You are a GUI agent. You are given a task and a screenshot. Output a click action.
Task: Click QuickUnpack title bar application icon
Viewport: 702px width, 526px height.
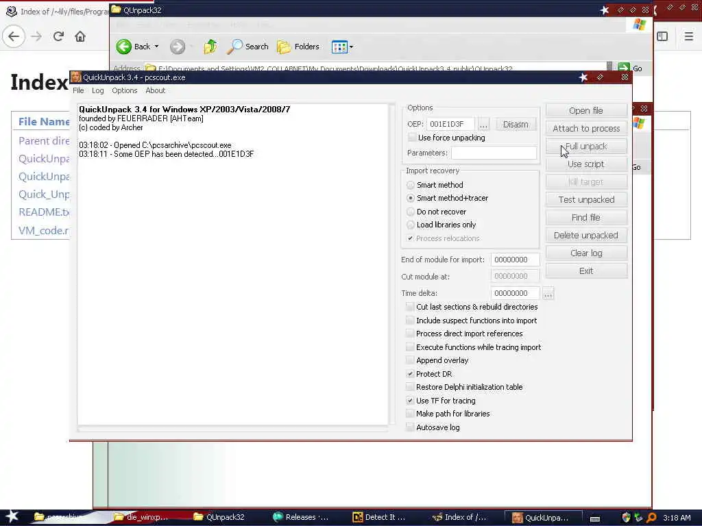(x=75, y=77)
